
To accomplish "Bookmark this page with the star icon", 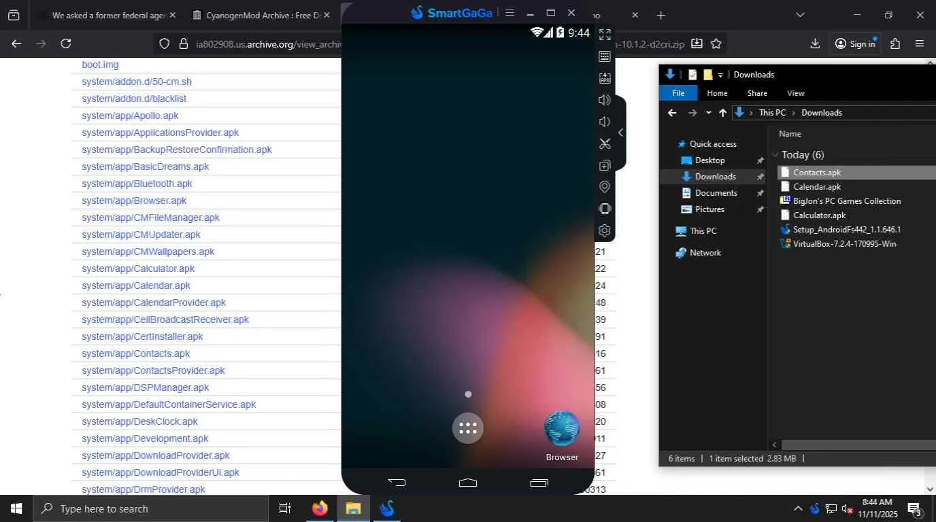I will [716, 43].
